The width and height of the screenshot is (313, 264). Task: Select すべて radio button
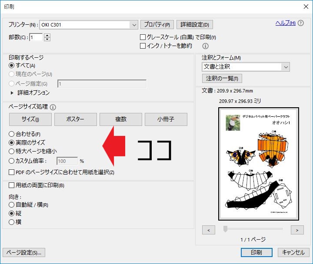click(x=12, y=66)
